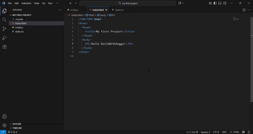253x134 pixels.
Task: Open the notifications bell in status bar
Action: (x=249, y=132)
